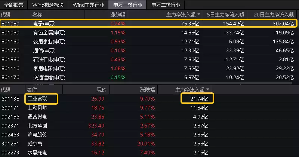Open stock 通富微电

click(37, 117)
